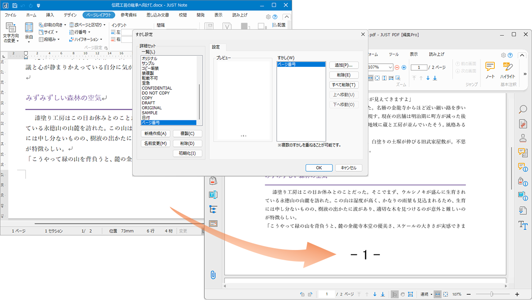Click the 追加(P)... button
532x300 pixels.
click(x=344, y=65)
